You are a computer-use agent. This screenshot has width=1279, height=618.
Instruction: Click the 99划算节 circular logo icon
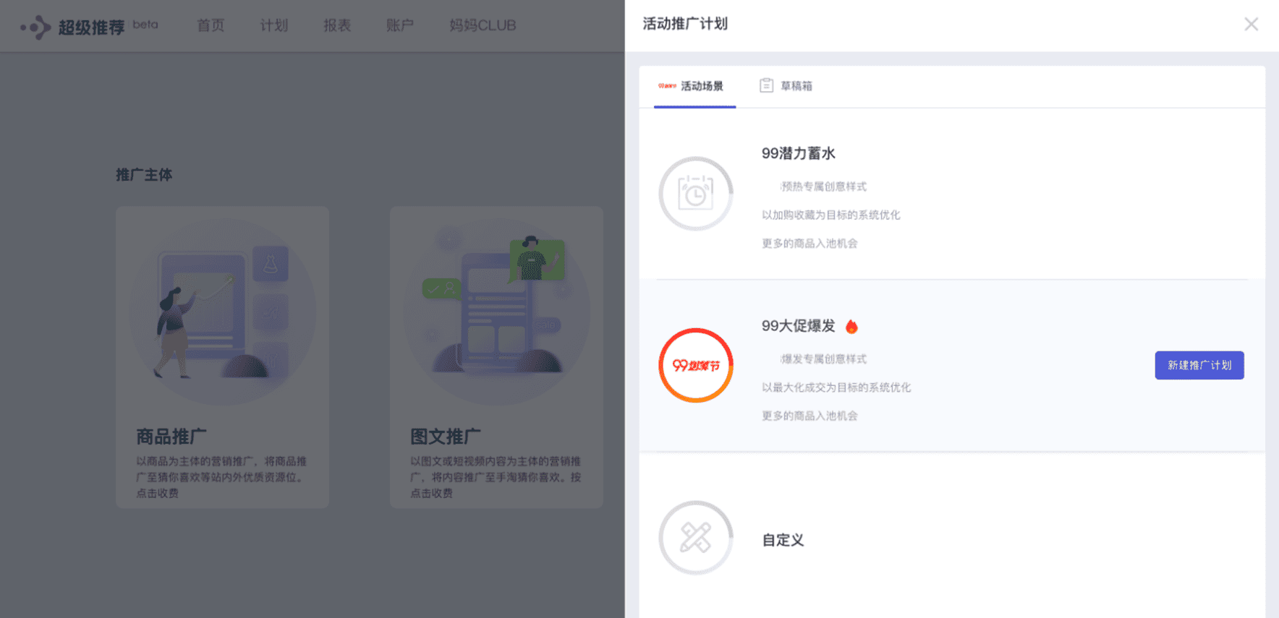[696, 366]
